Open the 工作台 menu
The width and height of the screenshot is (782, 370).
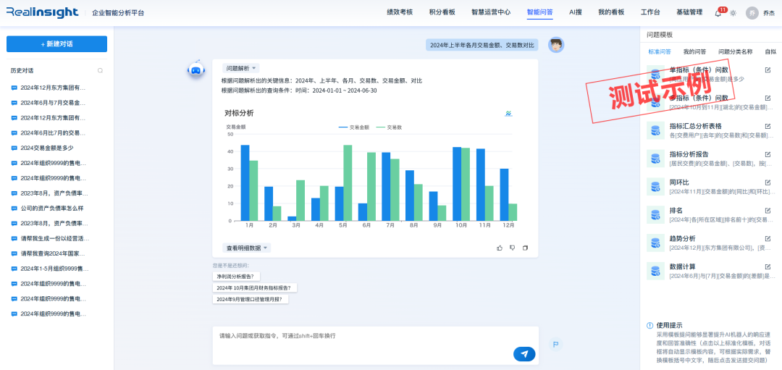650,12
